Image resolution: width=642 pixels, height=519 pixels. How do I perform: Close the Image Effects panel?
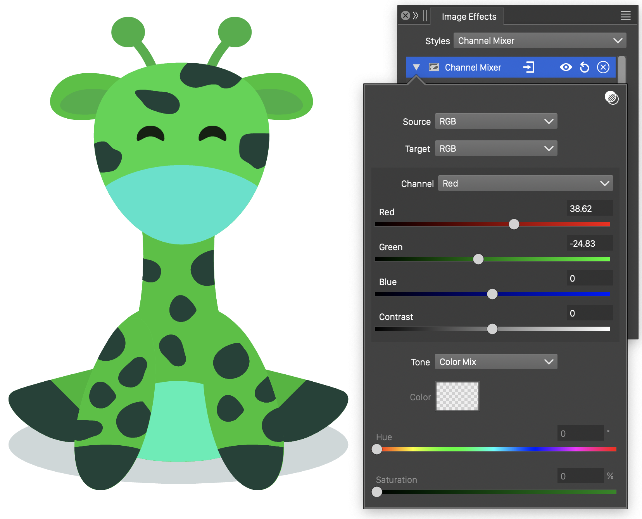[406, 16]
